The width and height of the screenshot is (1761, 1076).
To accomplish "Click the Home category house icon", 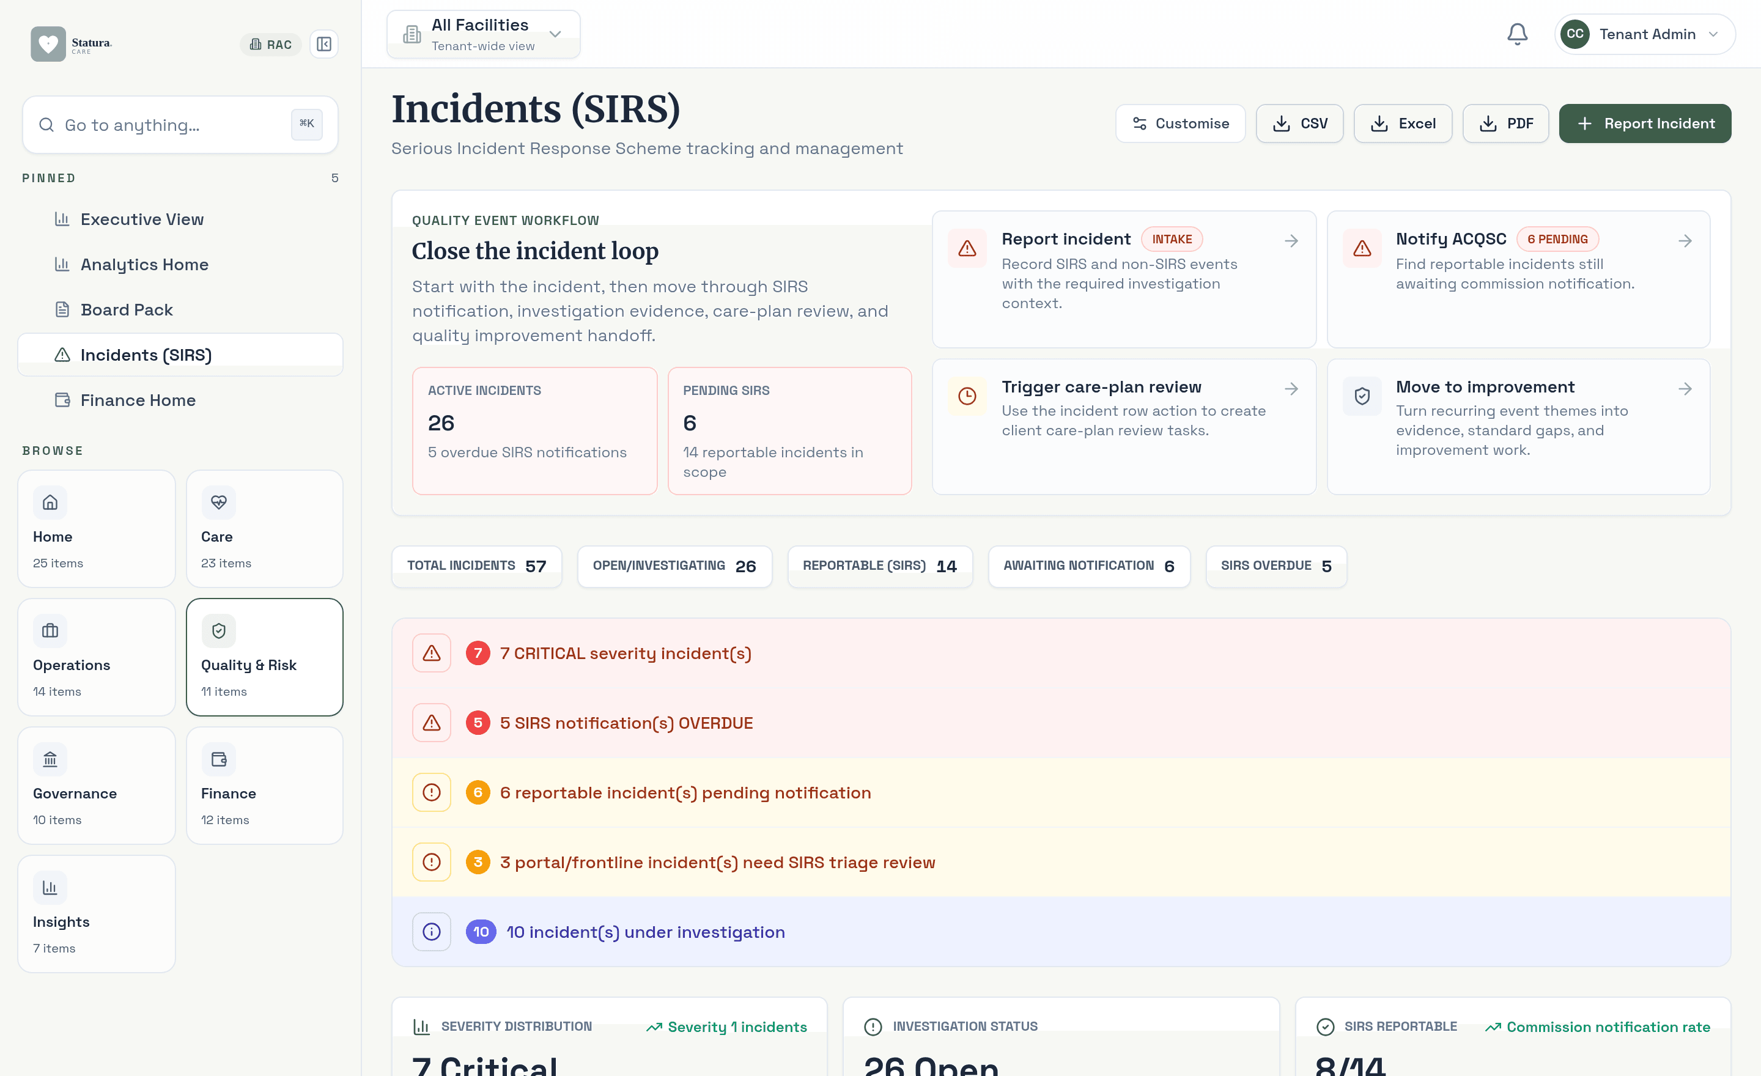I will point(50,503).
